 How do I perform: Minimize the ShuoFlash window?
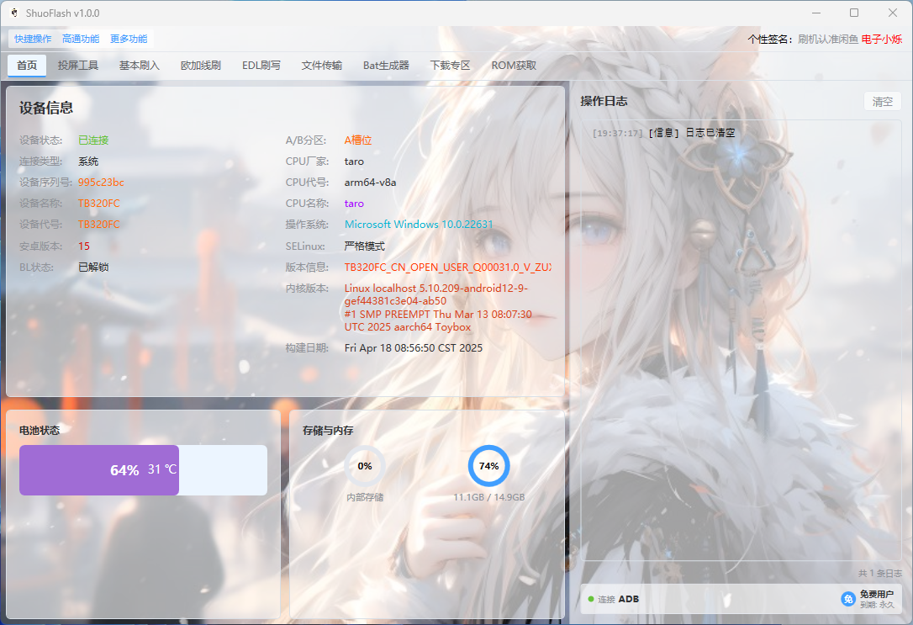[815, 13]
